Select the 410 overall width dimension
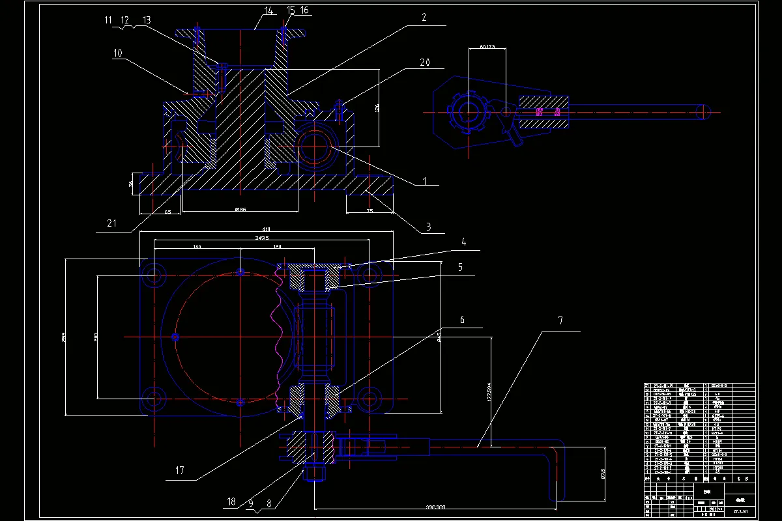Screen dimensions: 782x521 tap(266, 230)
